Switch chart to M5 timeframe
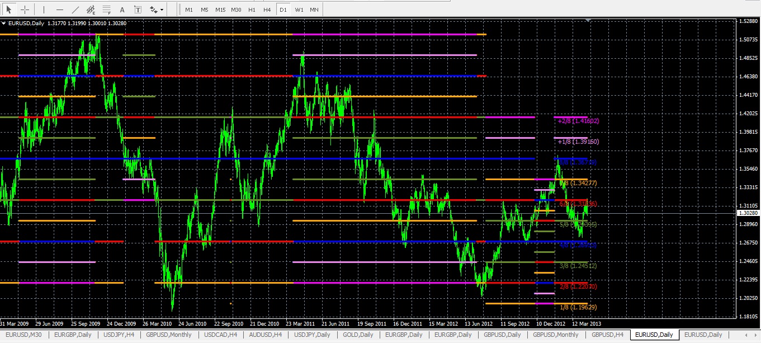The height and width of the screenshot is (343, 761). [x=205, y=10]
